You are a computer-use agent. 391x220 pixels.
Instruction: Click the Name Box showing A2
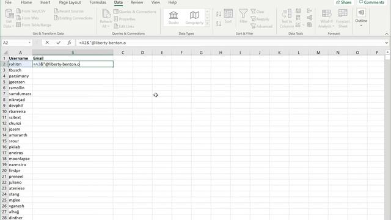tap(15, 43)
